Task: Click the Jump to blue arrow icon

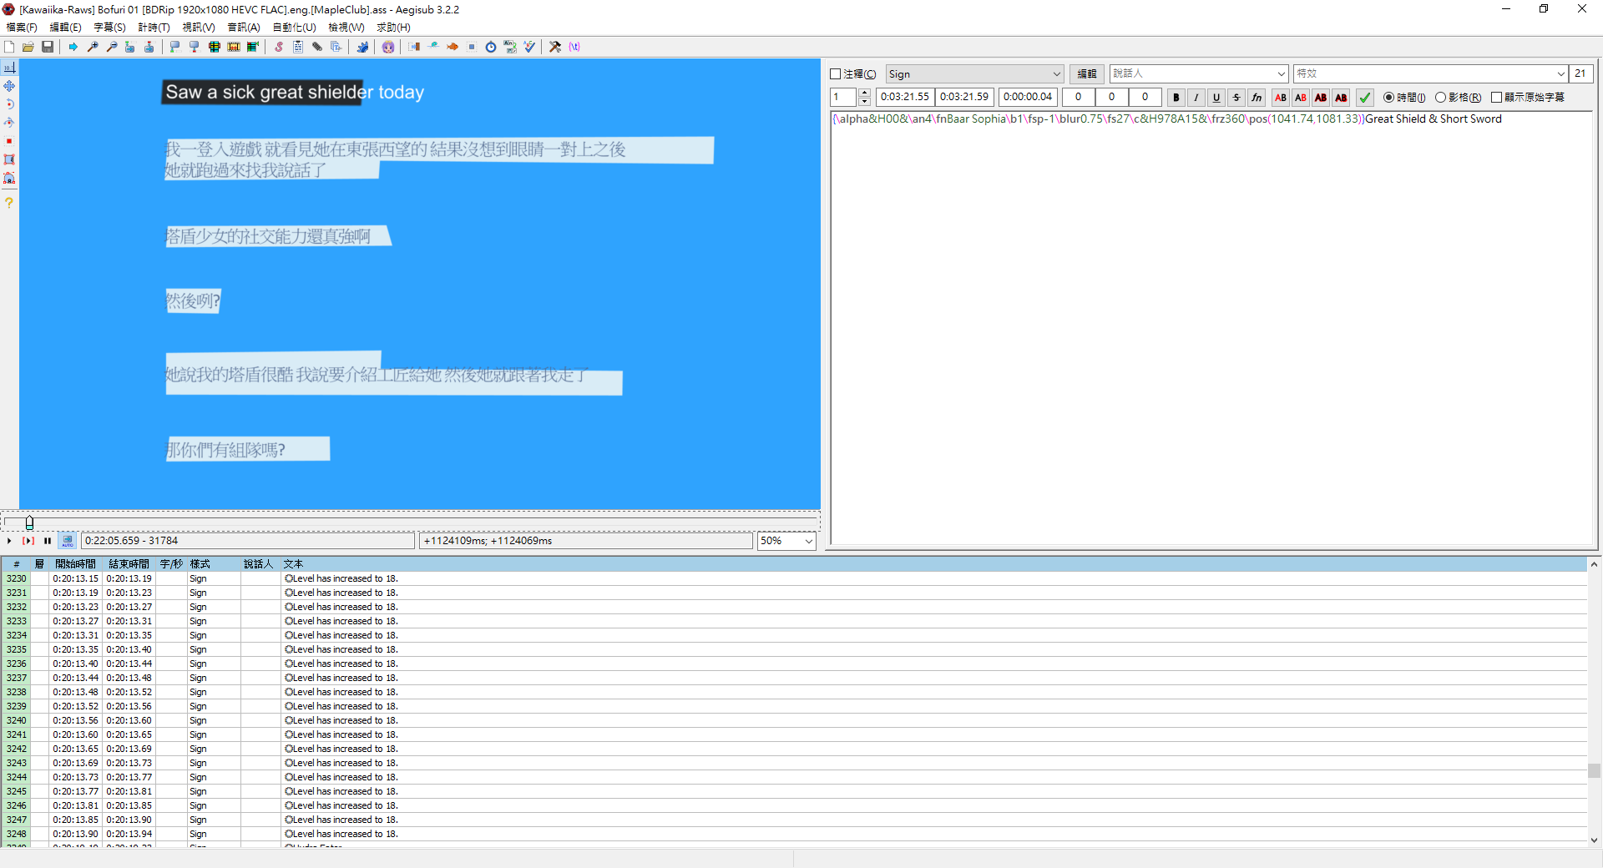Action: [73, 47]
